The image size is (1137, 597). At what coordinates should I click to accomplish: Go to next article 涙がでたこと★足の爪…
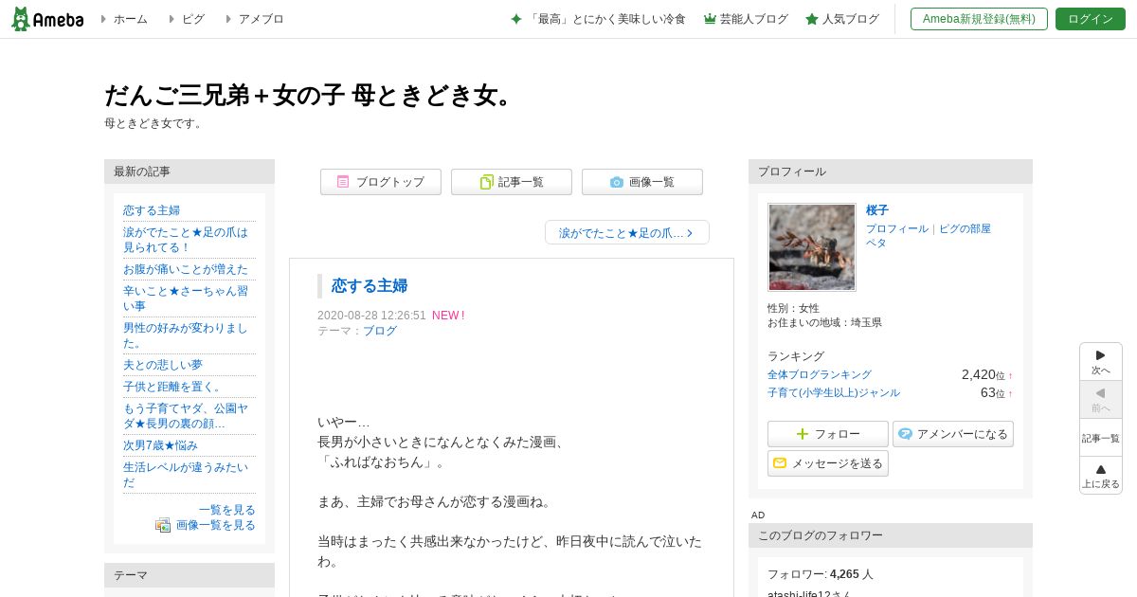click(627, 232)
